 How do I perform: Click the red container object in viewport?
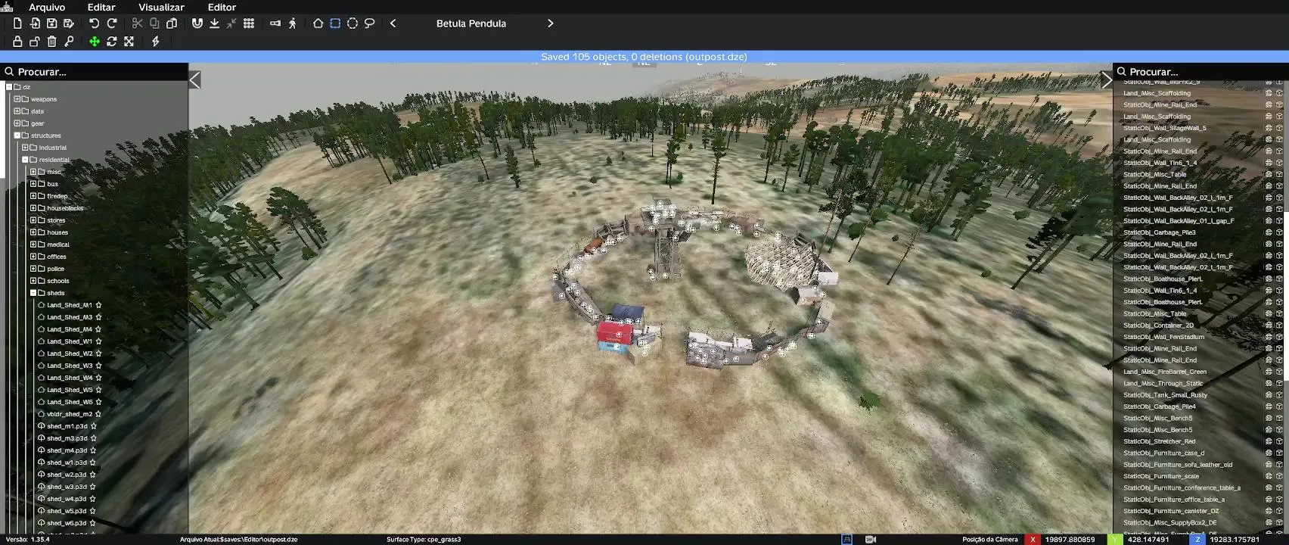click(614, 333)
